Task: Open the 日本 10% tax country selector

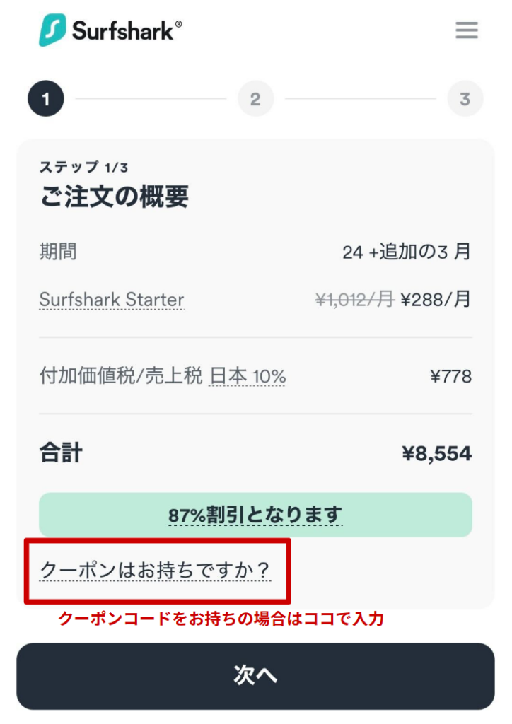Action: coord(248,376)
